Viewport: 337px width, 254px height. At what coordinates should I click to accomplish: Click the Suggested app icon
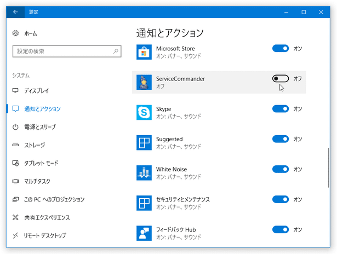tap(144, 142)
